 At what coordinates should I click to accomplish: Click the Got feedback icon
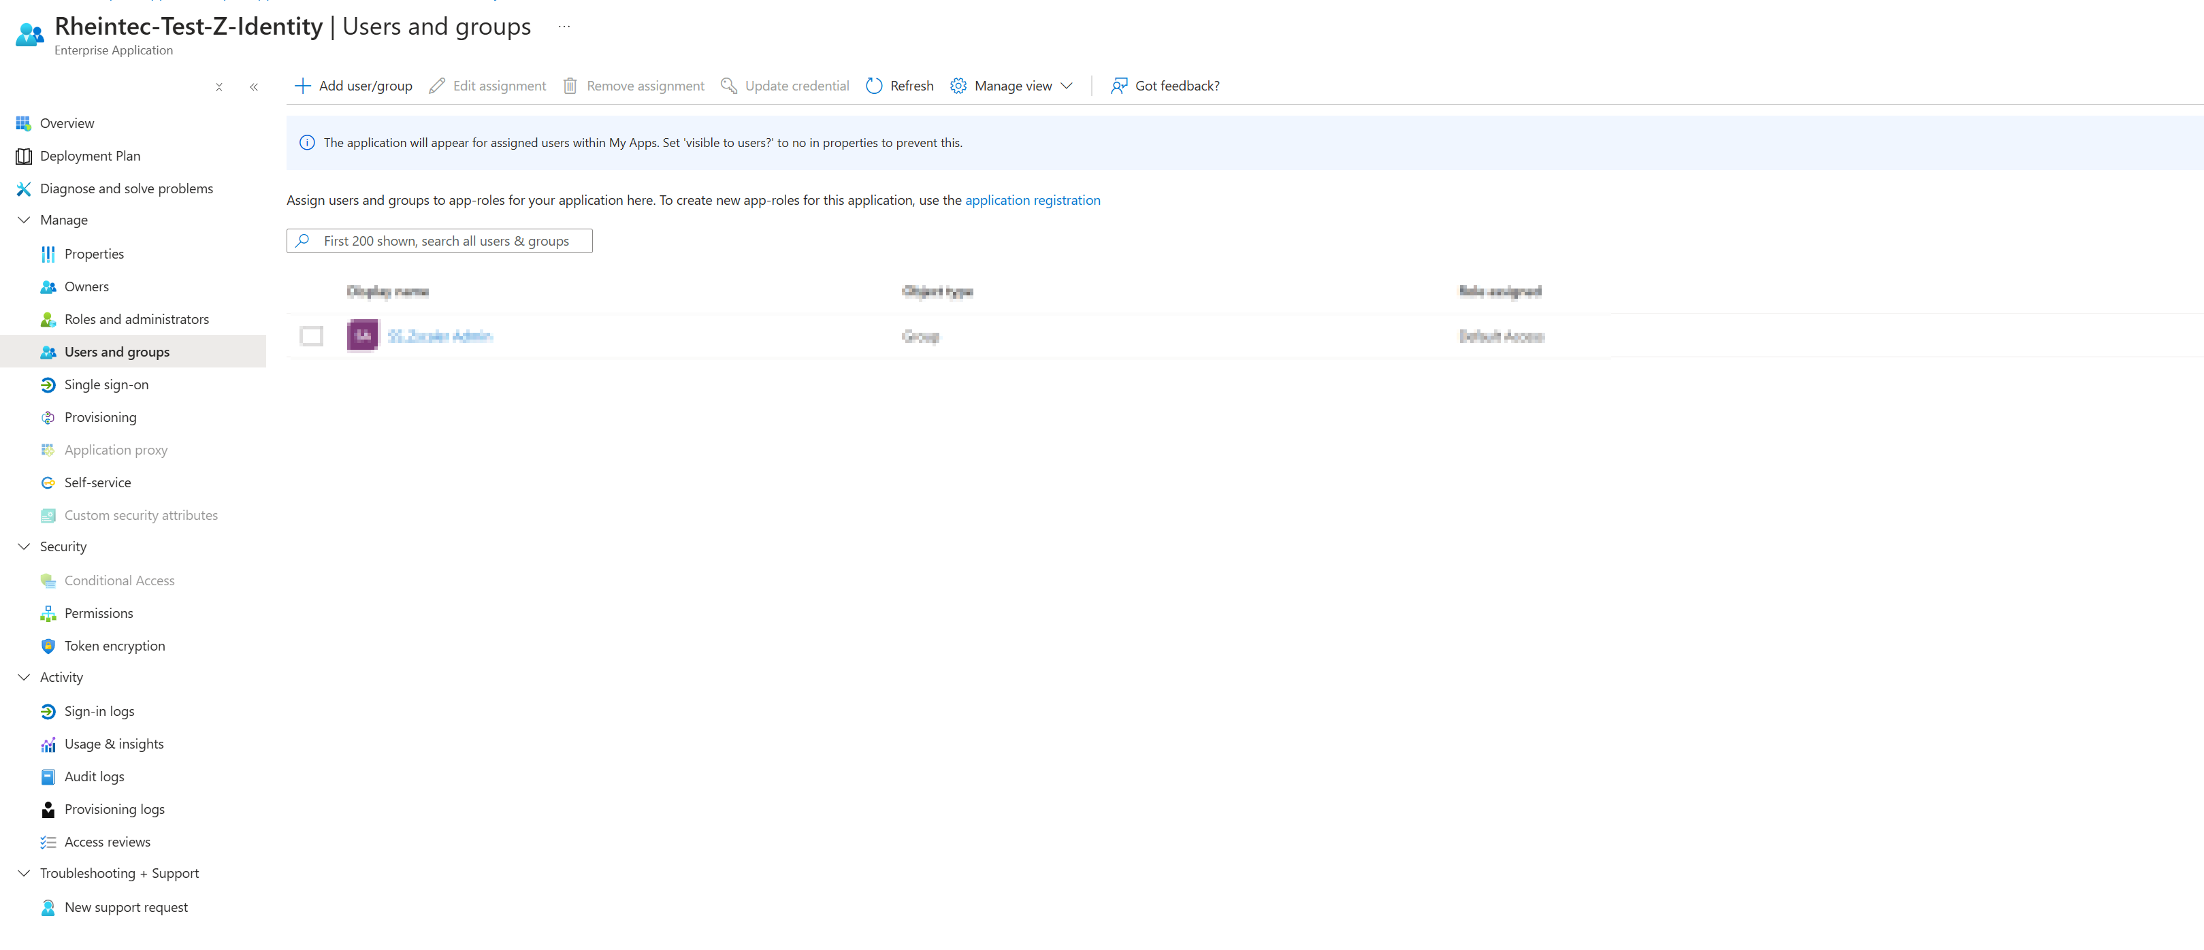click(1118, 86)
